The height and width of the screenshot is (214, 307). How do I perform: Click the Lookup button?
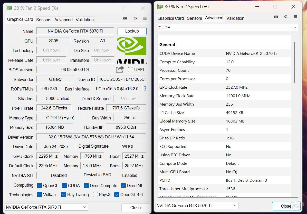pos(132,31)
